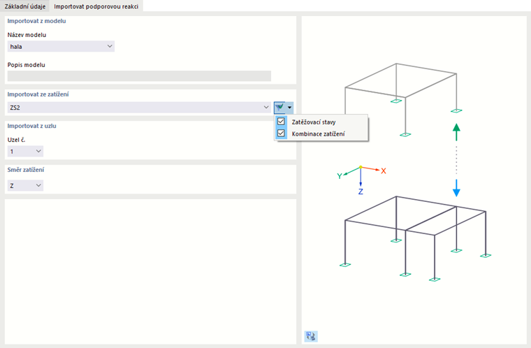Click the X axis label in the preview
Image resolution: width=531 pixels, height=348 pixels.
[384, 171]
